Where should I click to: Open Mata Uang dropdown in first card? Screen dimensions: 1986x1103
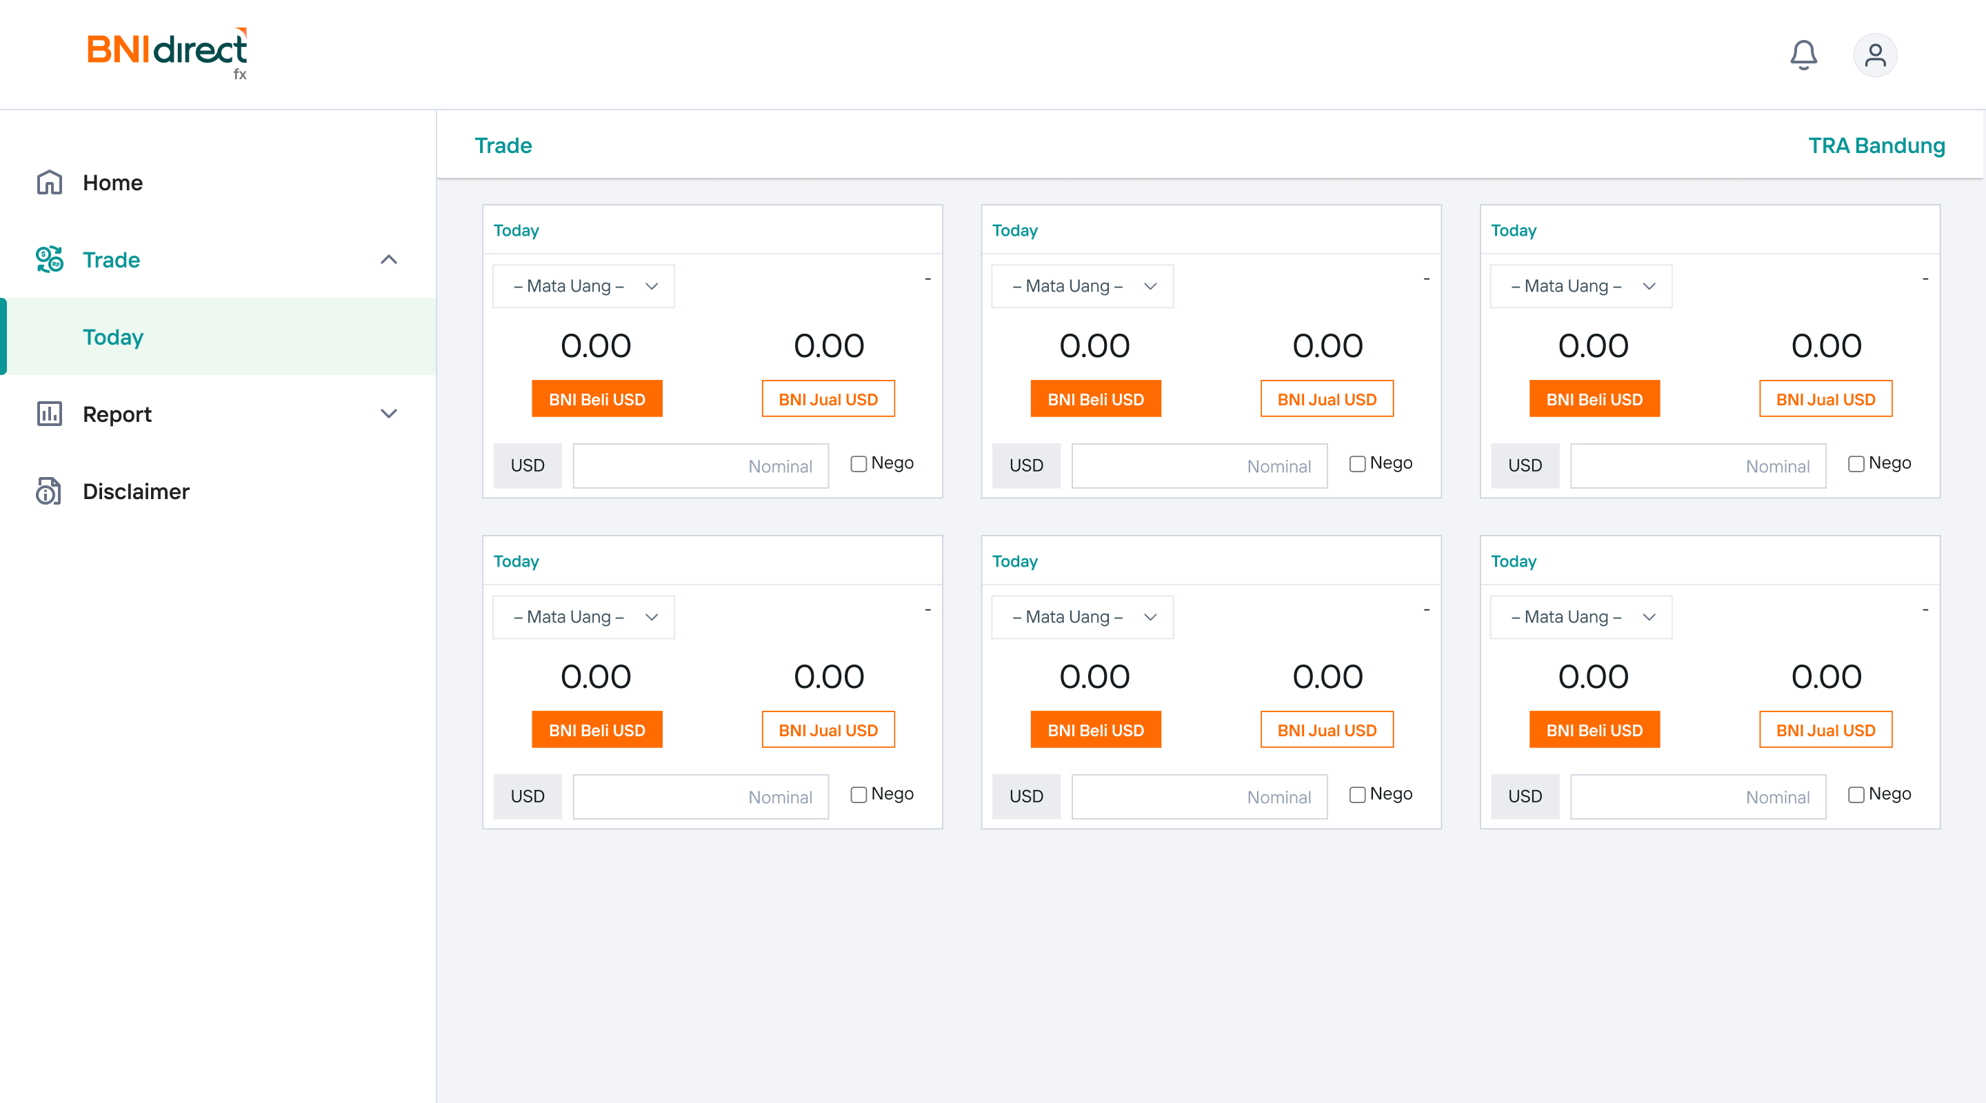[x=583, y=286]
